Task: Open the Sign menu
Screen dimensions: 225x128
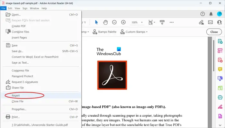Action: tap(25, 8)
